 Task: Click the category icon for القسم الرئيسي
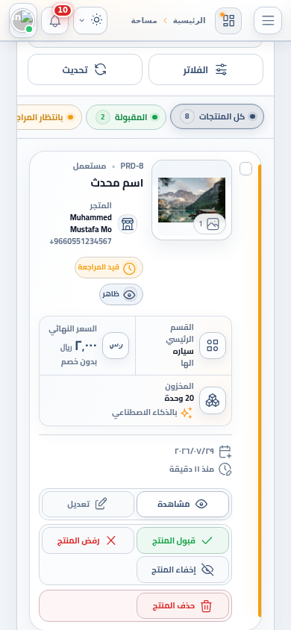pos(213,346)
